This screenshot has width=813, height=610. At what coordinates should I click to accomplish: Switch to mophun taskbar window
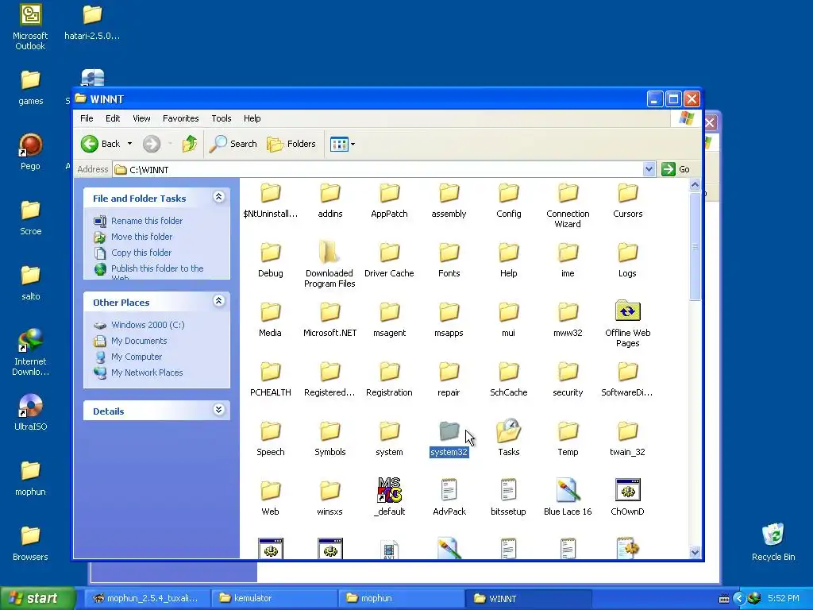pyautogui.click(x=400, y=598)
